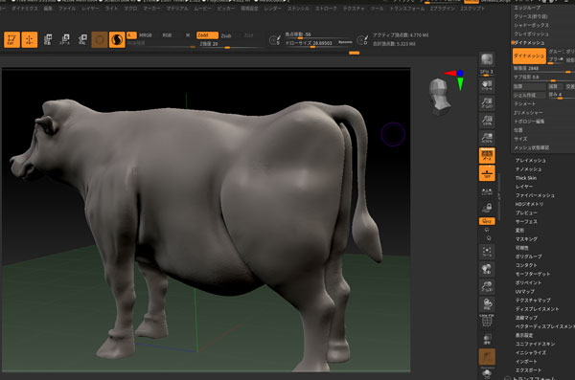Click the right shelf Move view icon
The height and width of the screenshot is (380, 575).
click(x=487, y=269)
